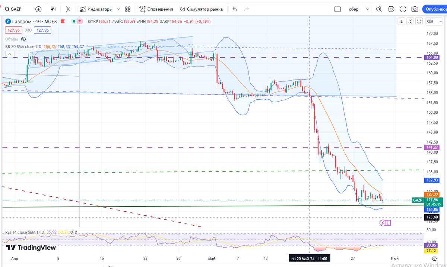Click the E earnings marker
Image resolution: width=447 pixels, height=267 pixels.
click(x=388, y=223)
